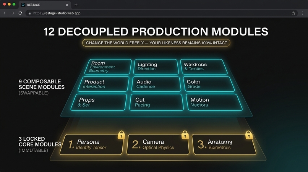Screen dimensions: 308x172
Task: Click the lock icon on Camera module
Action: pos(185,135)
